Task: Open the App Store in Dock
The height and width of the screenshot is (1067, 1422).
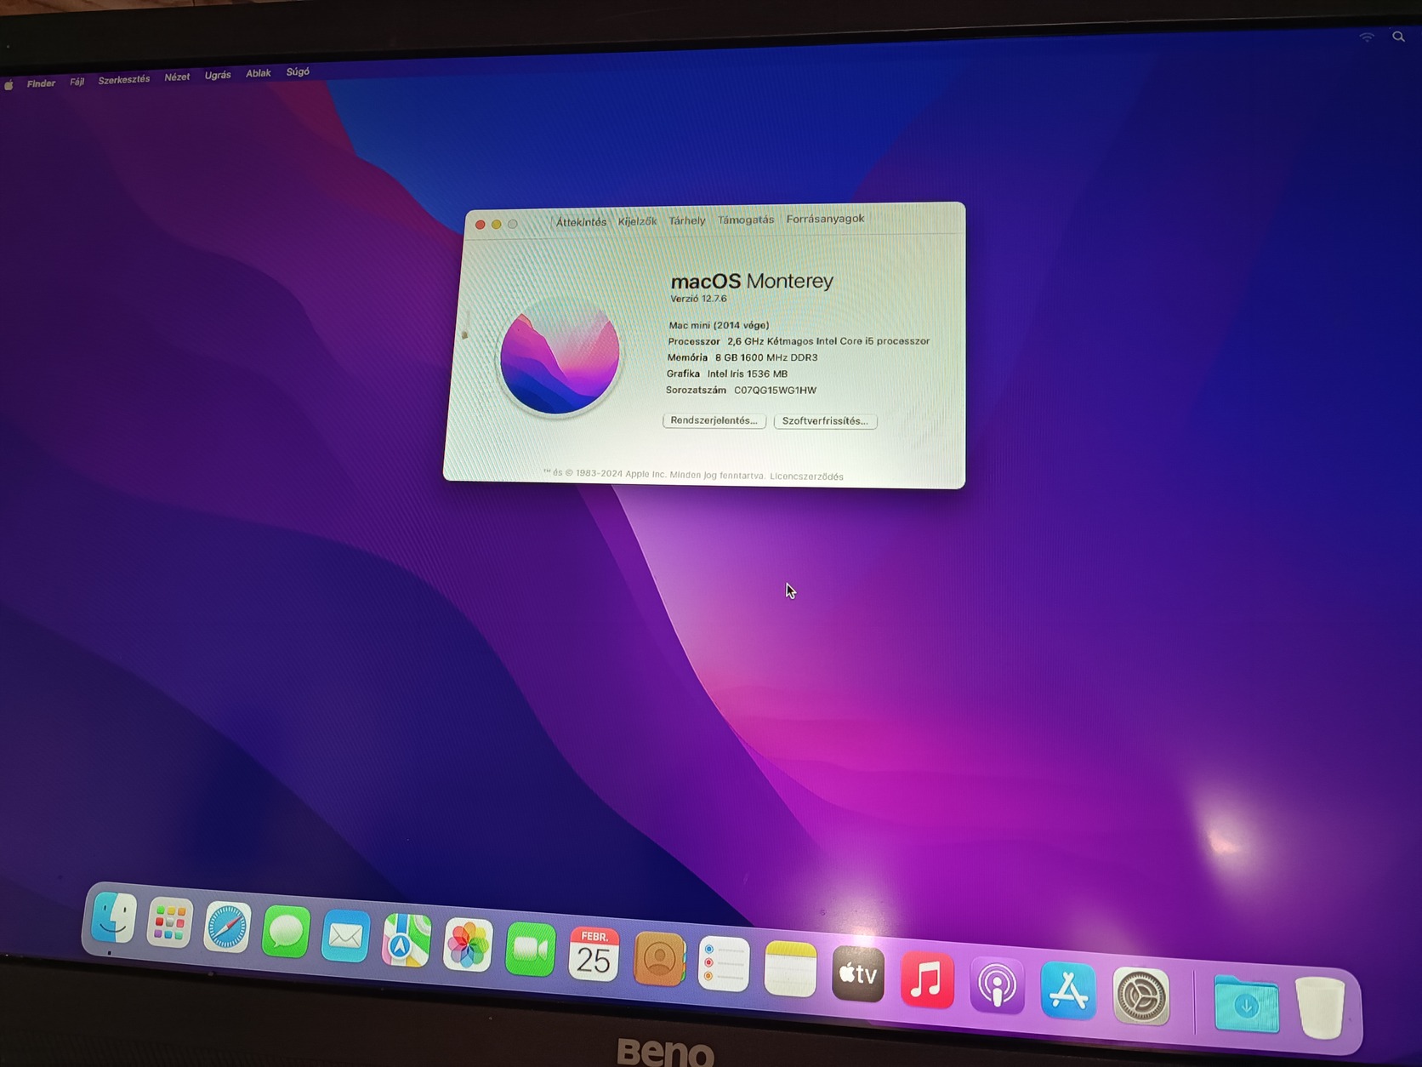Action: click(x=1068, y=990)
